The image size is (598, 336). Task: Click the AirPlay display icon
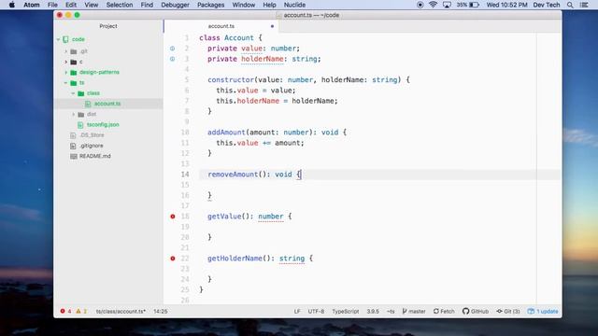tap(447, 5)
